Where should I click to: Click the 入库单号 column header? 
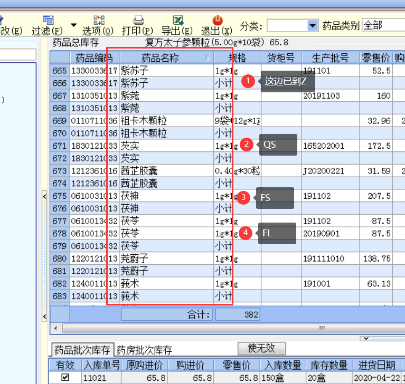[102, 365]
